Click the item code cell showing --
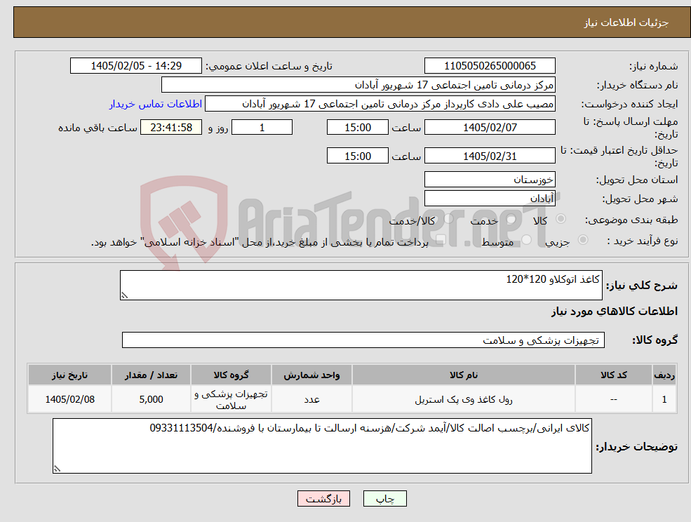The height and width of the screenshot is (522, 691). tap(613, 399)
